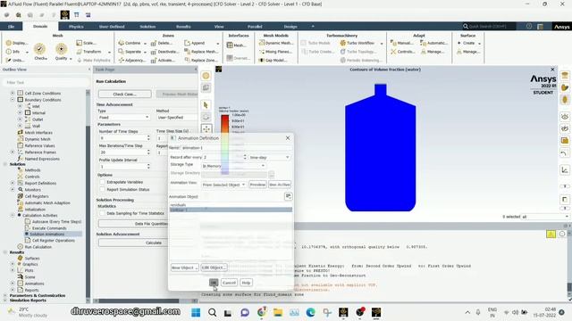This screenshot has width=572, height=321.
Task: Click the animation Name input field
Action: click(236, 148)
